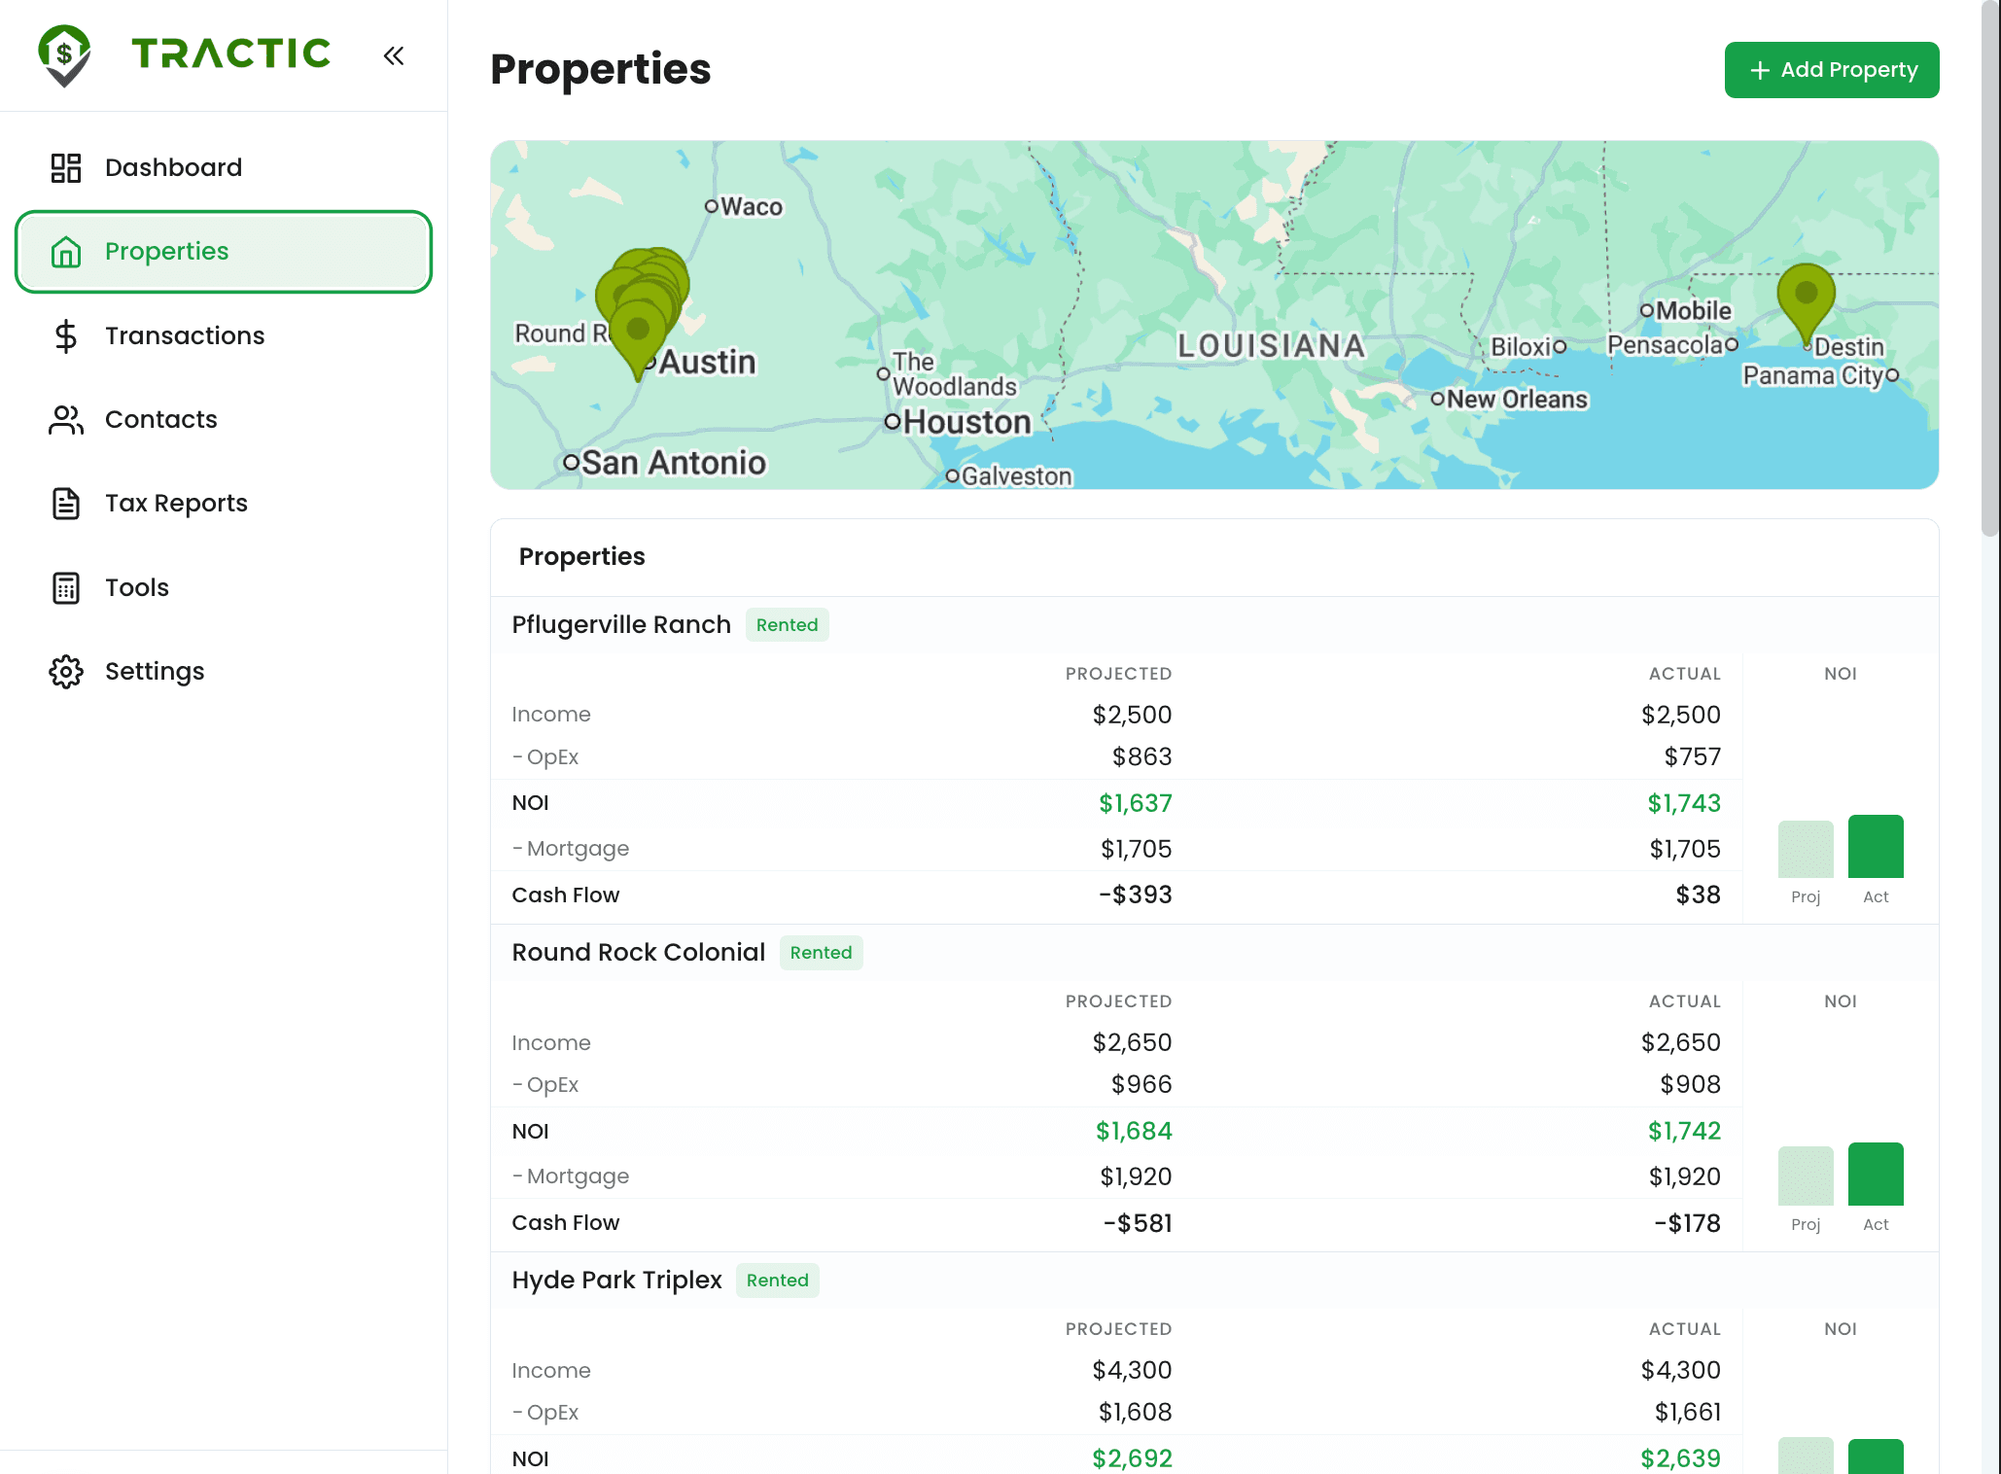Image resolution: width=2001 pixels, height=1474 pixels.
Task: Click the Tractic logo shield
Action: tap(63, 53)
